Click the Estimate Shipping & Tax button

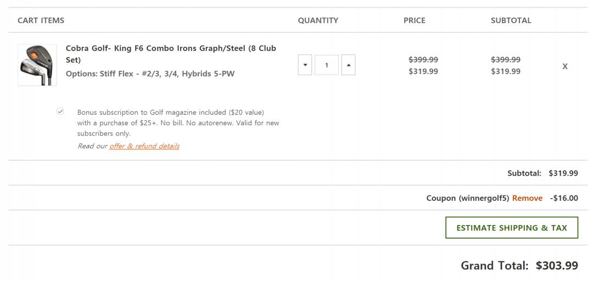pyautogui.click(x=511, y=228)
